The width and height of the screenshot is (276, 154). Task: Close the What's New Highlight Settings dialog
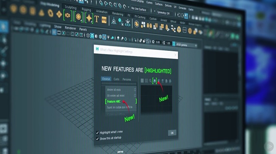pos(175,55)
